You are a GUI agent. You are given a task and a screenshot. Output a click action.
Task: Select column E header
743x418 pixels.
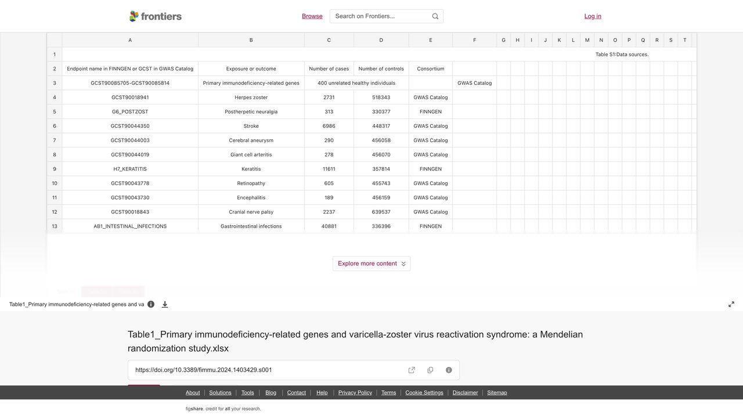(x=431, y=40)
